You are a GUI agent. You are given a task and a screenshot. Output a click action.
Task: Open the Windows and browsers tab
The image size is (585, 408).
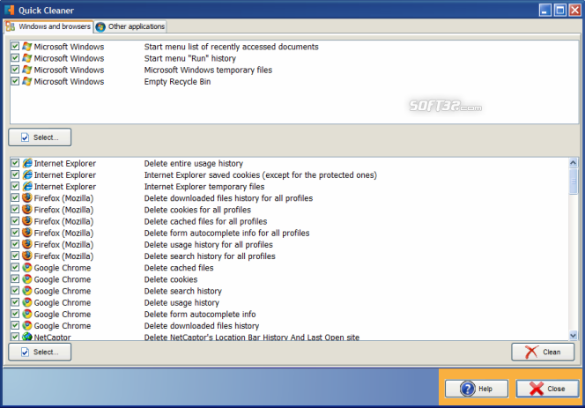click(x=48, y=26)
